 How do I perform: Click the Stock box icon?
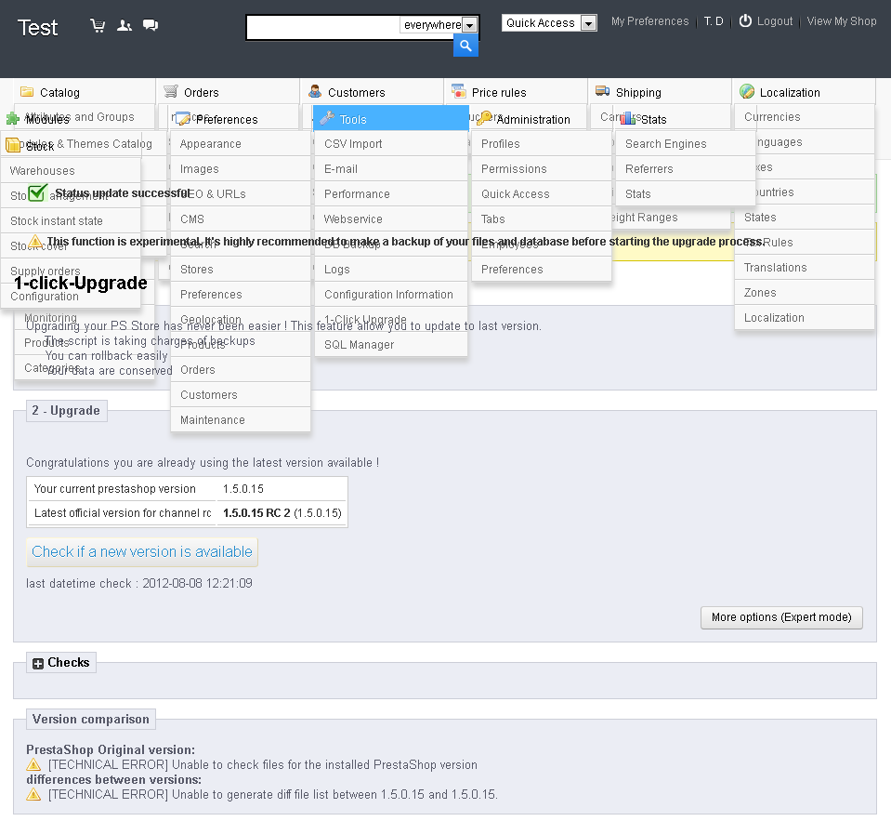click(12, 146)
